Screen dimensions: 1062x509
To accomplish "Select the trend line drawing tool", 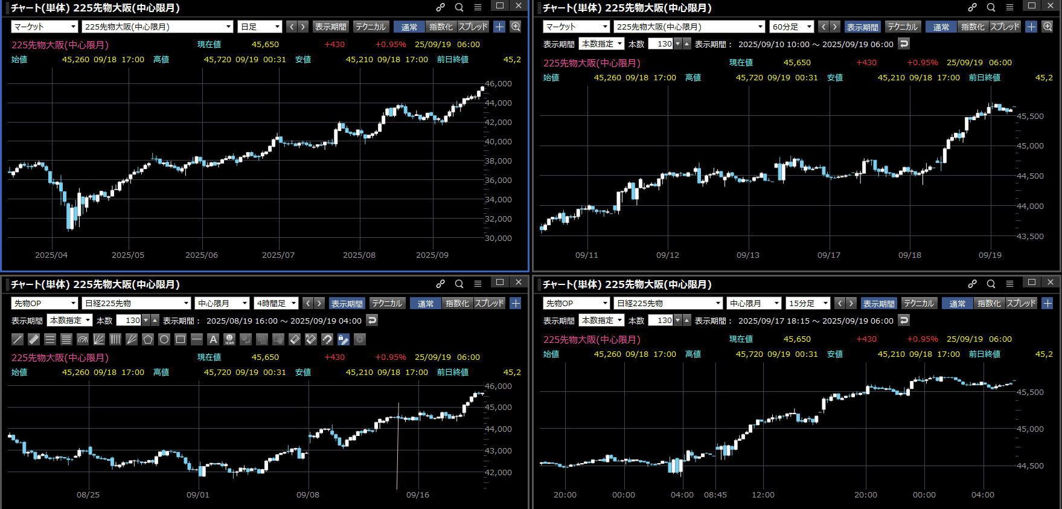I will [x=18, y=339].
